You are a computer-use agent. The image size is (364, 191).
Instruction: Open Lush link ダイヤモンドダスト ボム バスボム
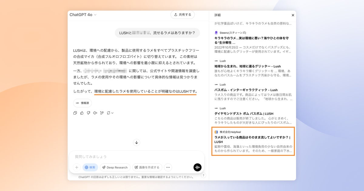tap(244, 113)
